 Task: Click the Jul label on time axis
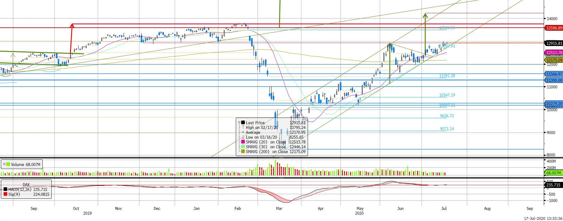(x=444, y=208)
